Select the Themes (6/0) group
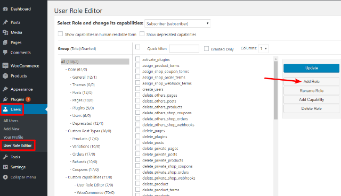The image size is (341, 196). pos(83,85)
